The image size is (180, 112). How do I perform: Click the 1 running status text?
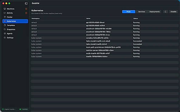tap(25, 109)
